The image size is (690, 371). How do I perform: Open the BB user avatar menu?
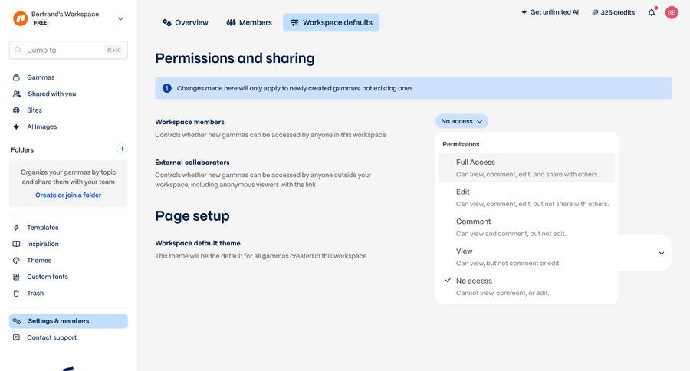pos(672,12)
